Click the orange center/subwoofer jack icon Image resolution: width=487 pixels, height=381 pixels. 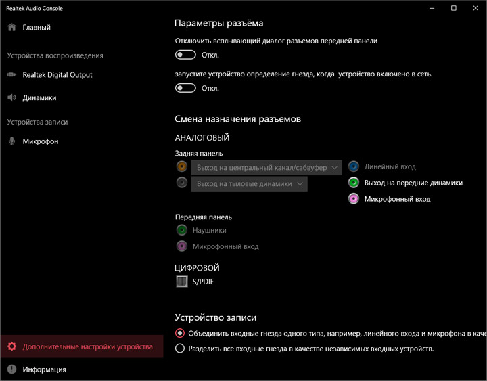click(181, 166)
